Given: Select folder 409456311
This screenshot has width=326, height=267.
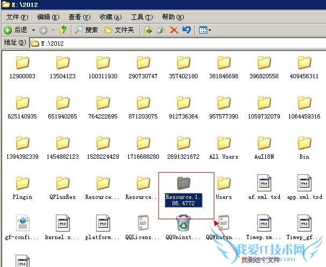Looking at the screenshot, I should click(304, 68).
